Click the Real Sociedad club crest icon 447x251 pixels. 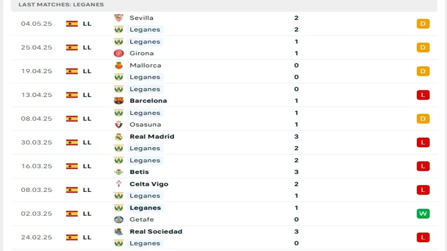118,231
